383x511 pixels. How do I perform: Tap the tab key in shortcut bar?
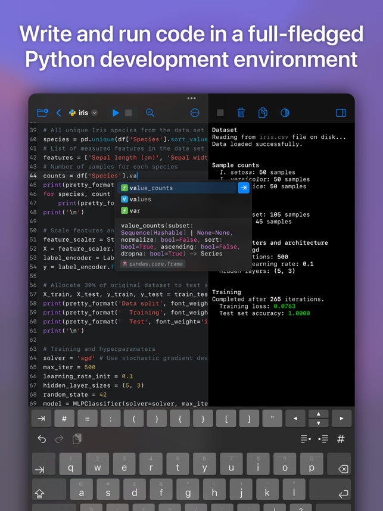[41, 419]
